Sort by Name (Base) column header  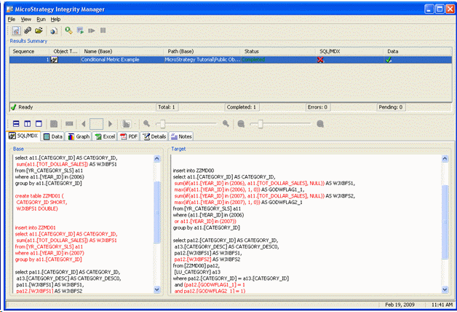pyautogui.click(x=122, y=51)
